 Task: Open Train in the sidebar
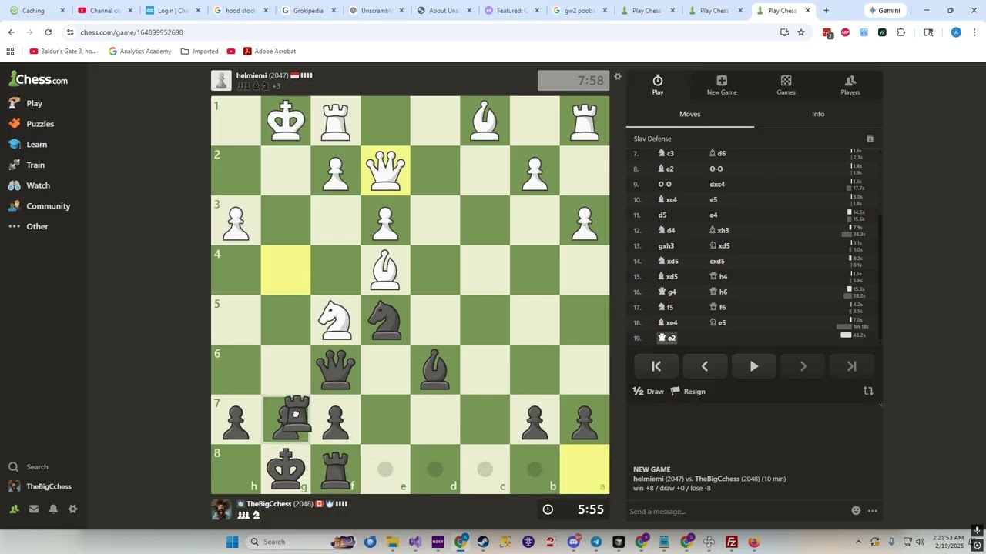click(x=28, y=165)
